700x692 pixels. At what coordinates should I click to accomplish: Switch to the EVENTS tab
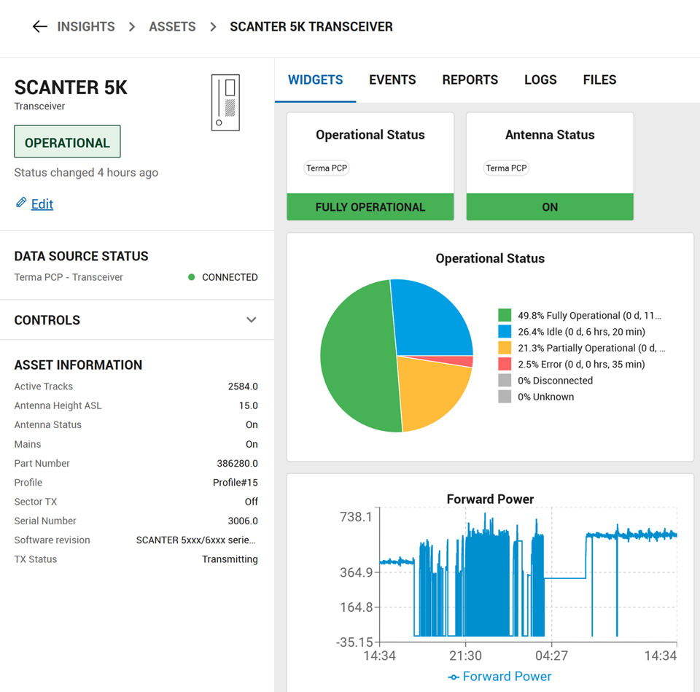point(392,79)
